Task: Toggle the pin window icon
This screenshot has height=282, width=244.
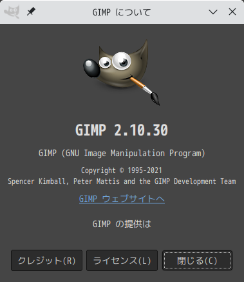Action: pos(31,12)
